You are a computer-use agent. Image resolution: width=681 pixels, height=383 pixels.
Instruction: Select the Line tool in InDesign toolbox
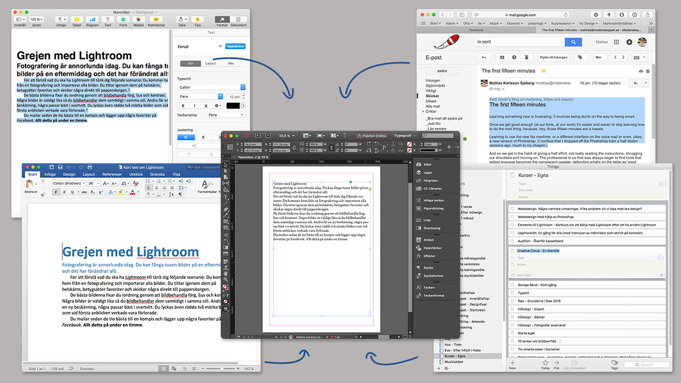[x=226, y=203]
